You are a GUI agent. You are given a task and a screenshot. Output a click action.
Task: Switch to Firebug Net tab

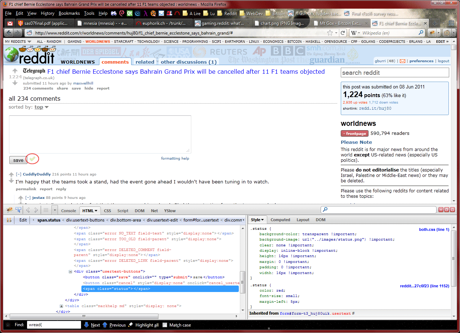155,211
